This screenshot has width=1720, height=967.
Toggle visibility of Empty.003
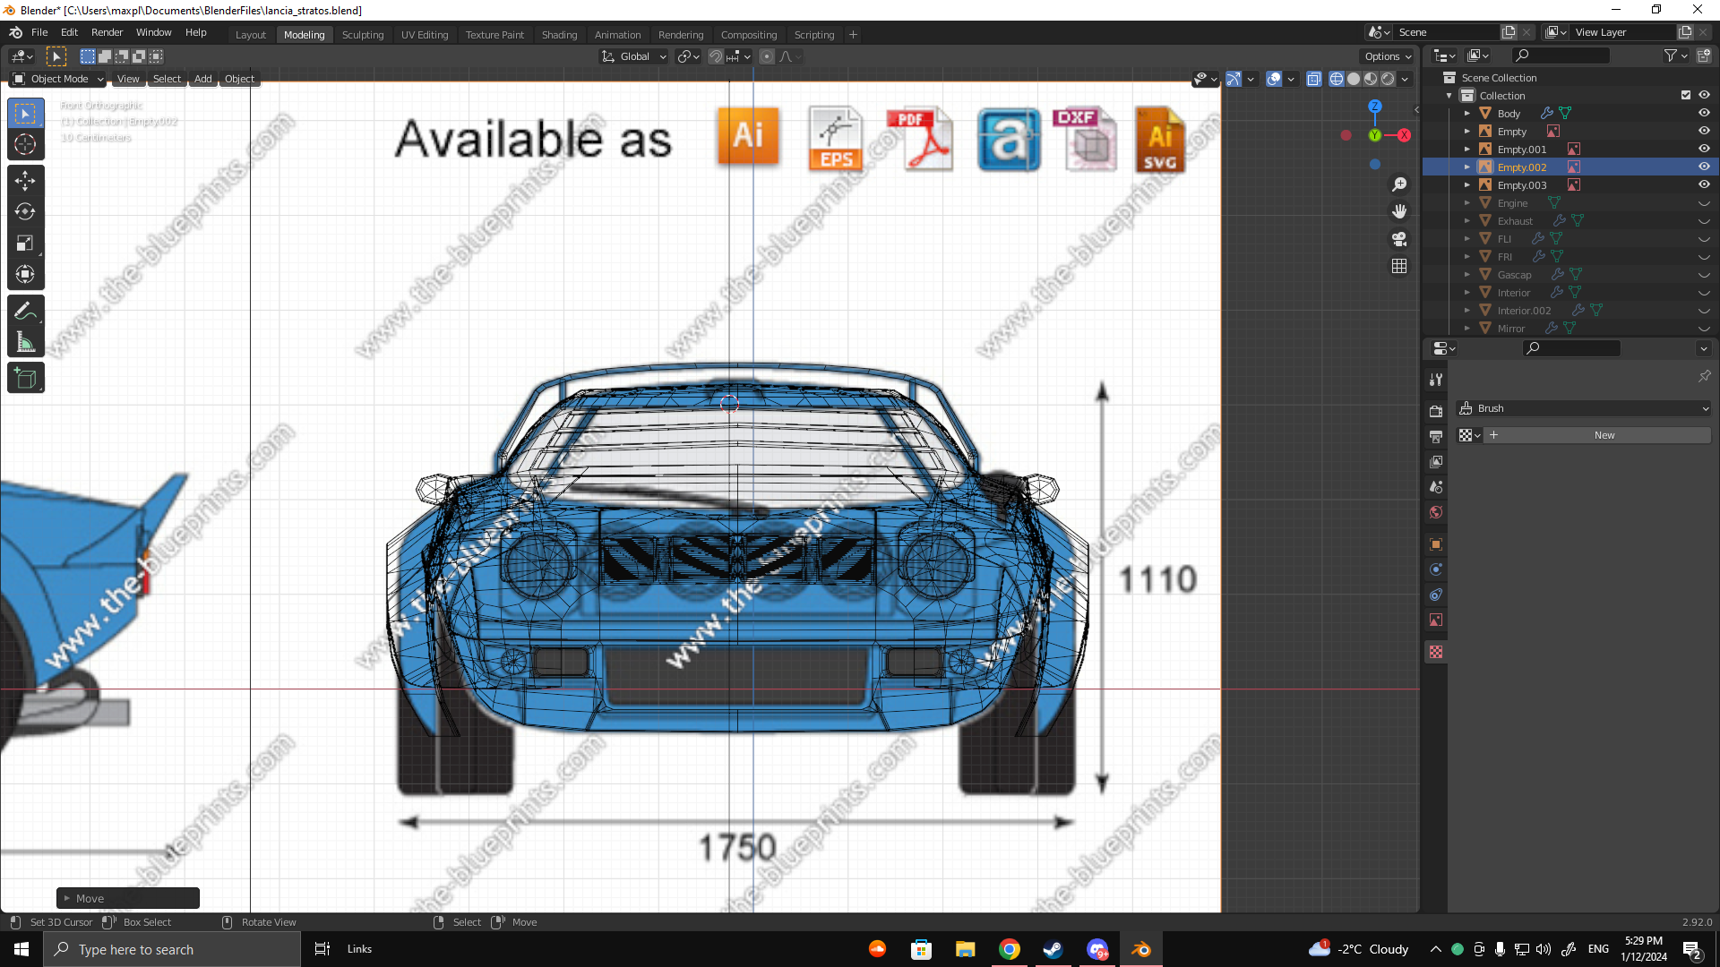1704,185
